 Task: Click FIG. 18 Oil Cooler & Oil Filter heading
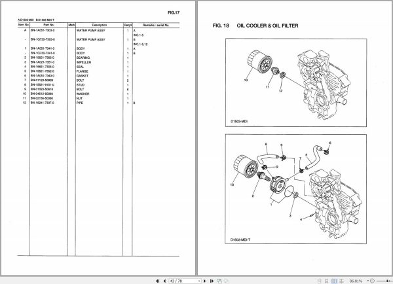point(255,26)
